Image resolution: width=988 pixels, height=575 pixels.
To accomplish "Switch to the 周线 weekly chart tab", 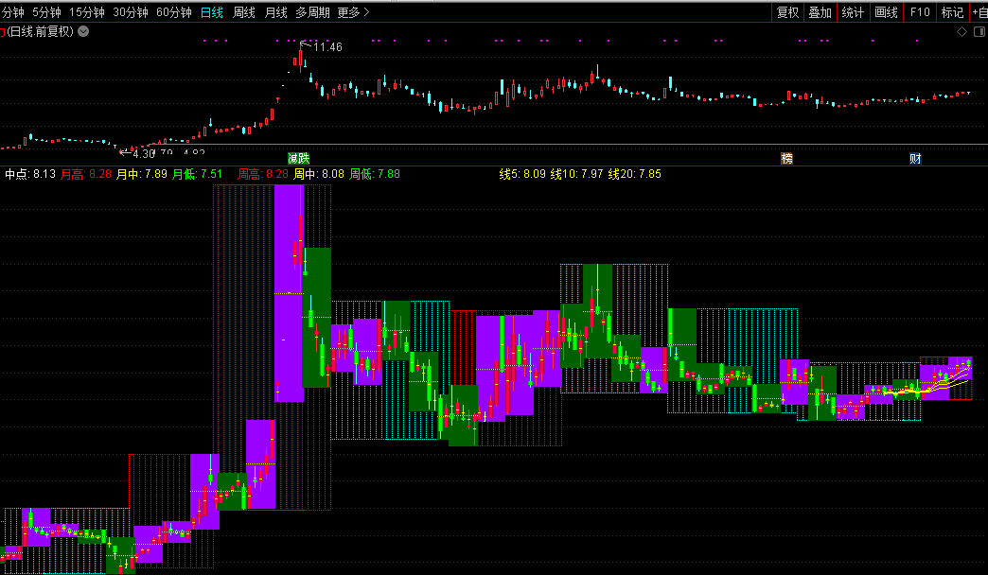I will click(244, 12).
